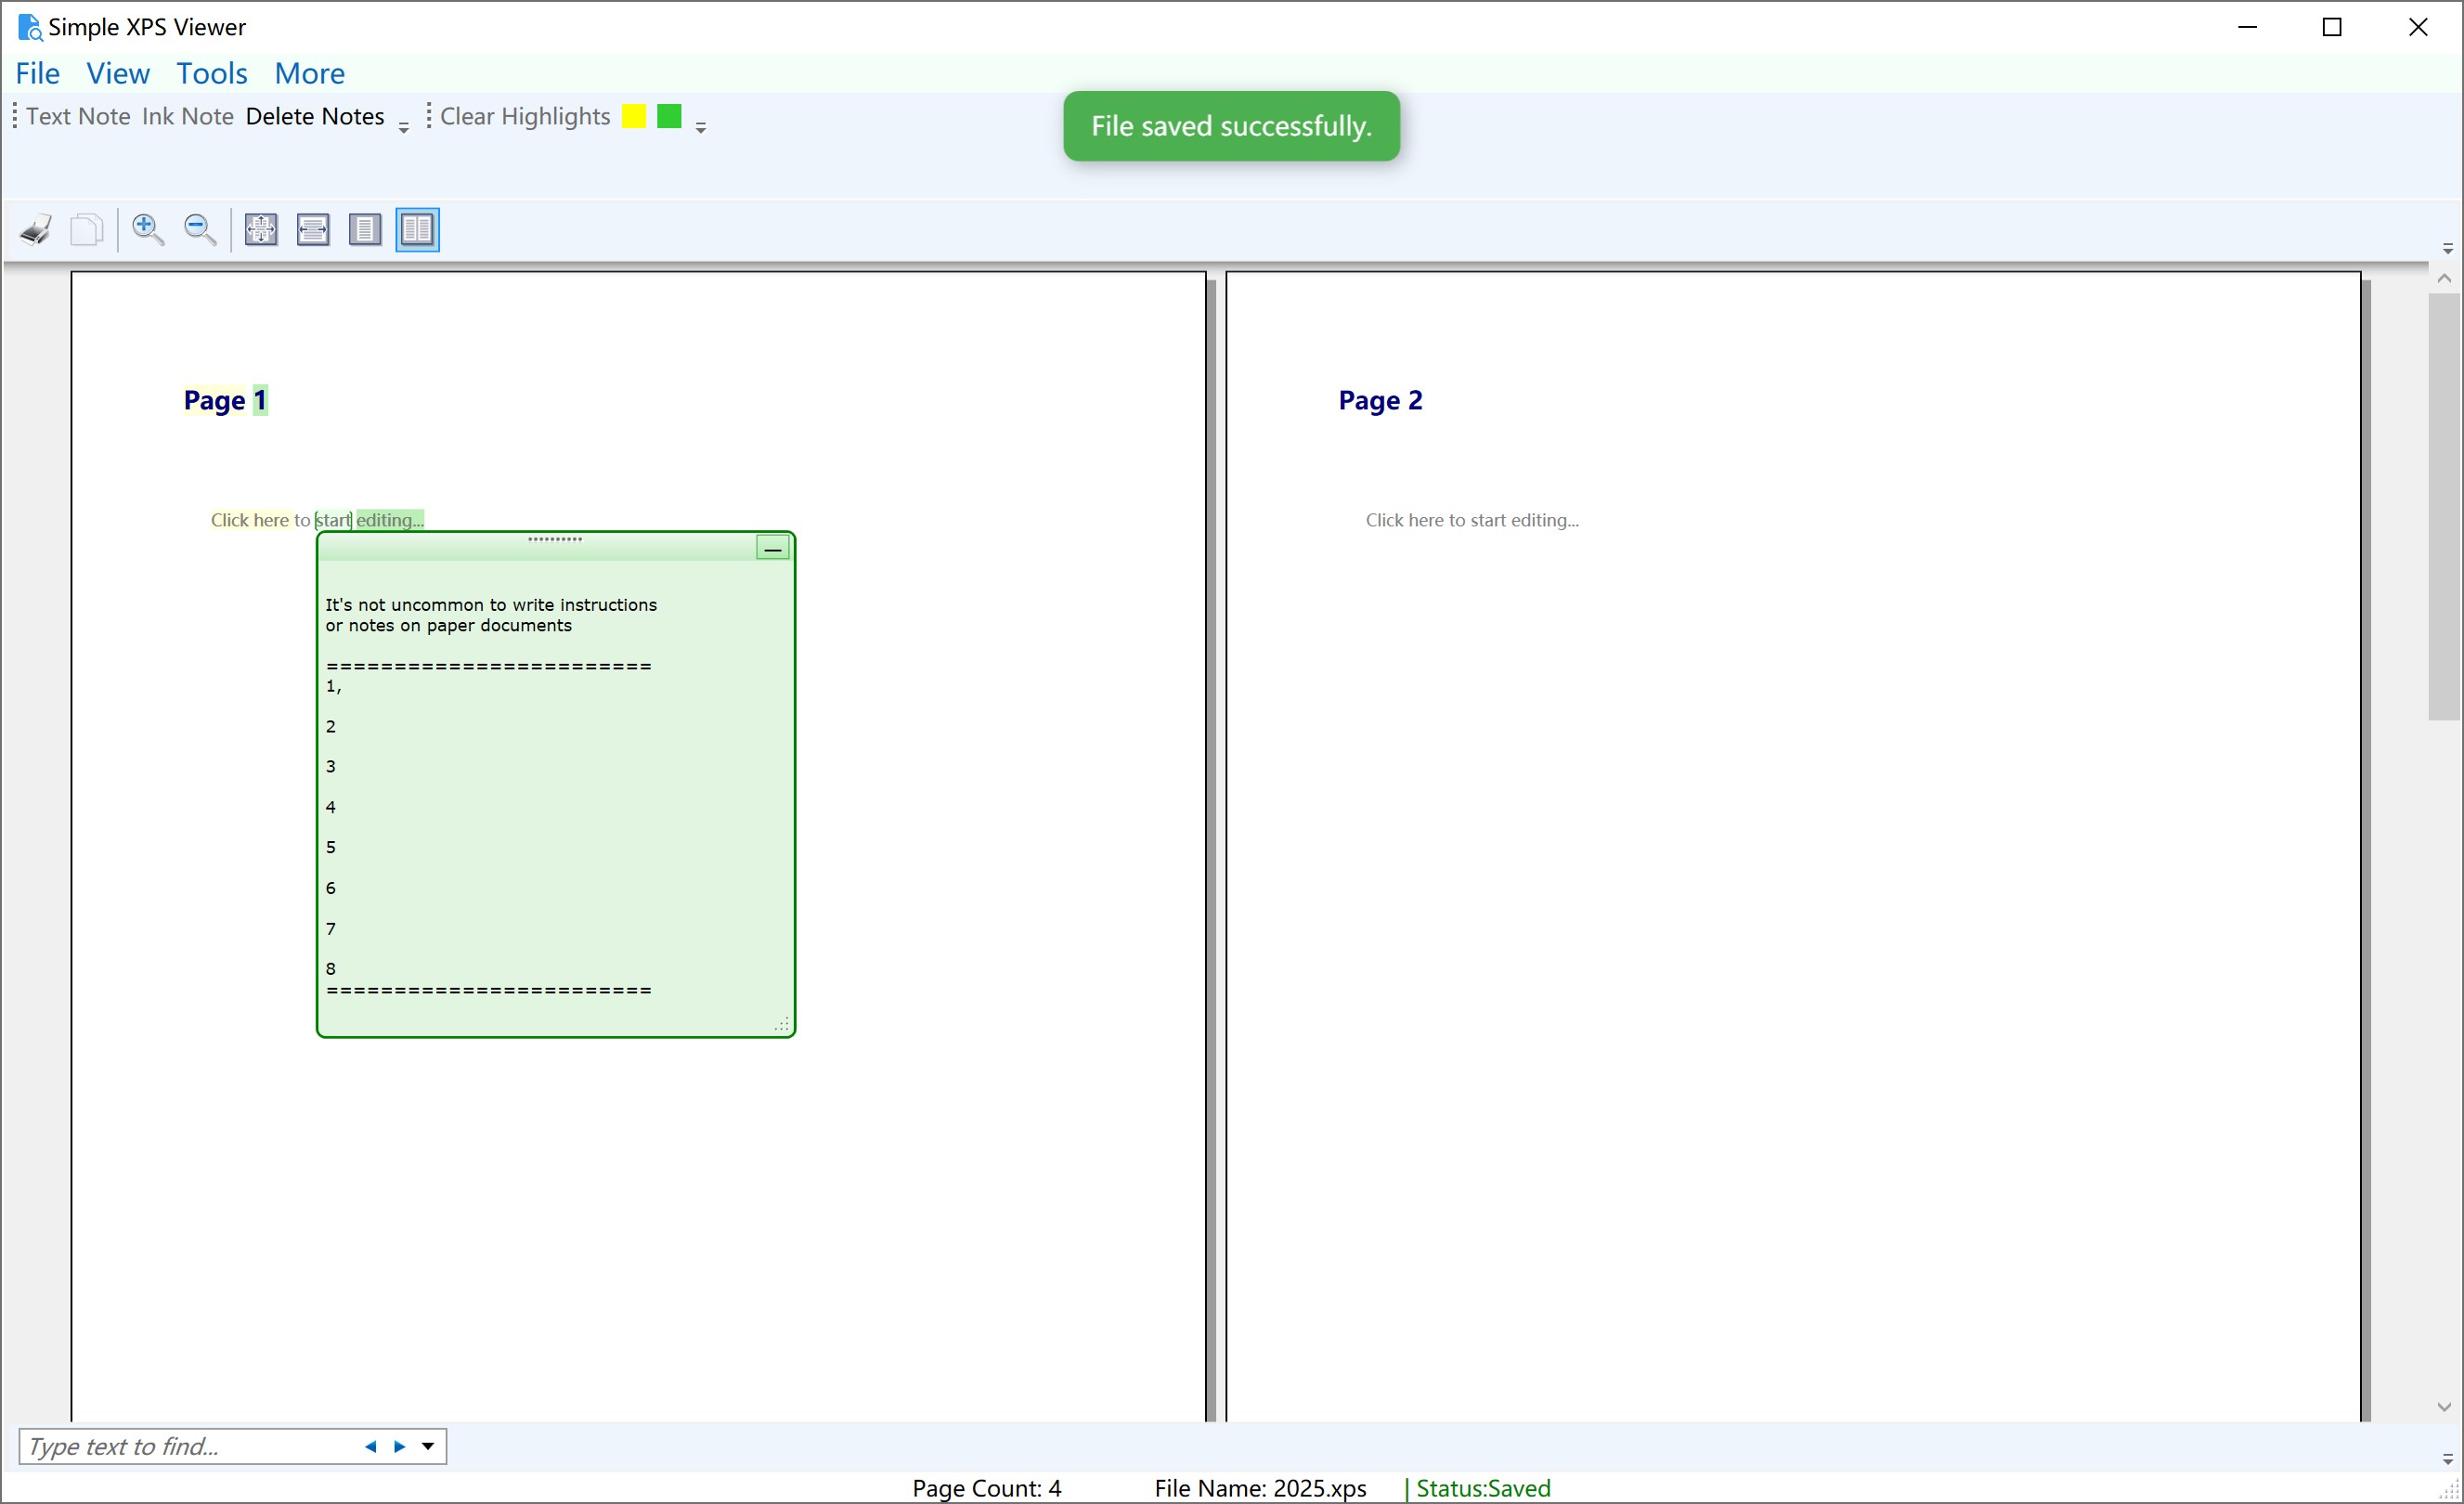Screen dimensions: 2464x1504
Task: Collapse the green sticky note
Action: tap(772, 548)
